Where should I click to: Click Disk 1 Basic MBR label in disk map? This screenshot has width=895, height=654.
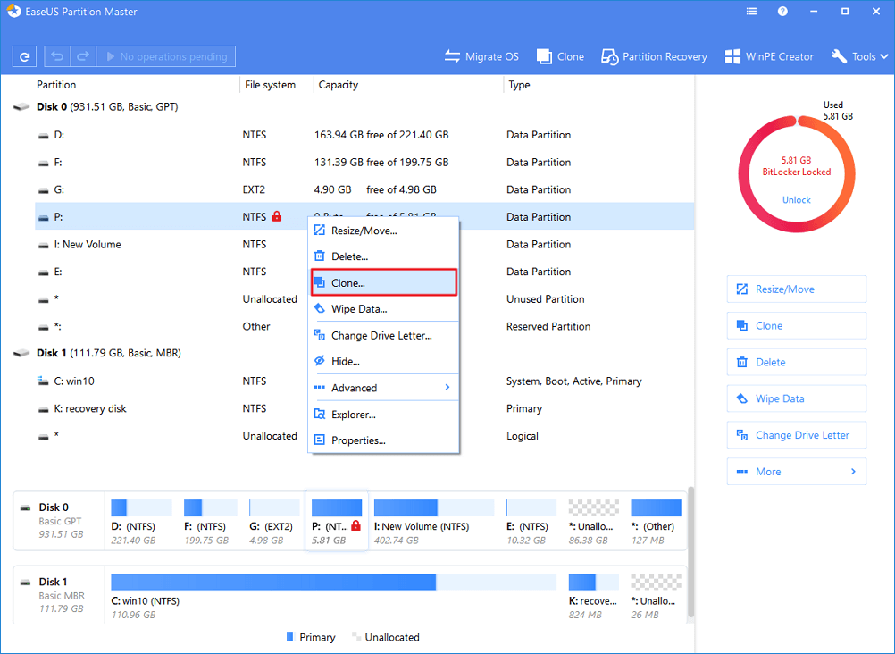(x=59, y=596)
